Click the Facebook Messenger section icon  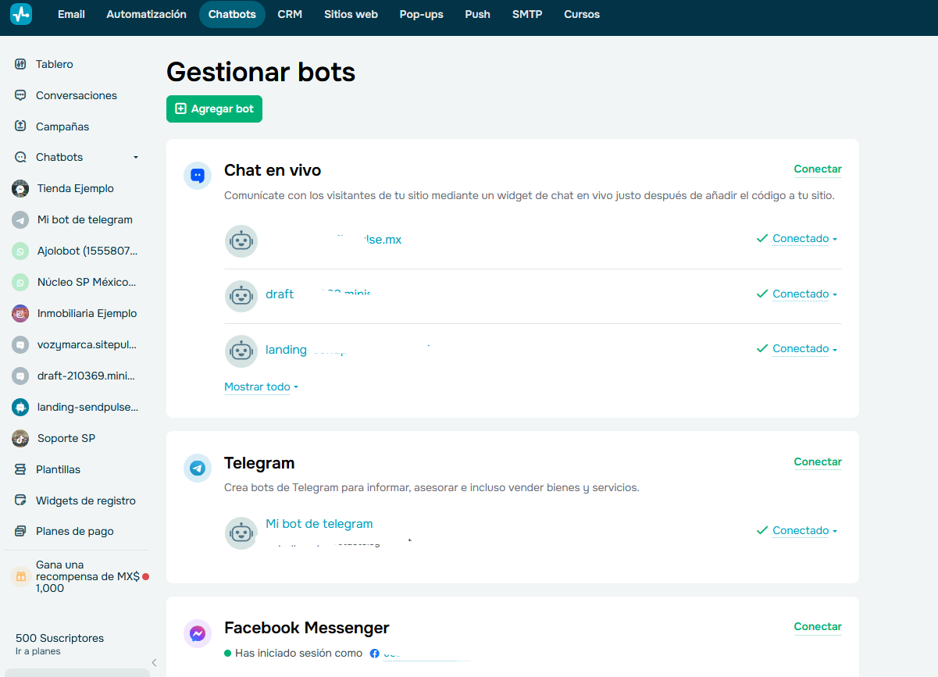click(x=198, y=633)
